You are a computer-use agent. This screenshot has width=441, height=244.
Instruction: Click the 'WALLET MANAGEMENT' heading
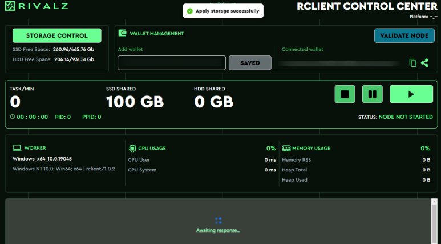pos(157,34)
